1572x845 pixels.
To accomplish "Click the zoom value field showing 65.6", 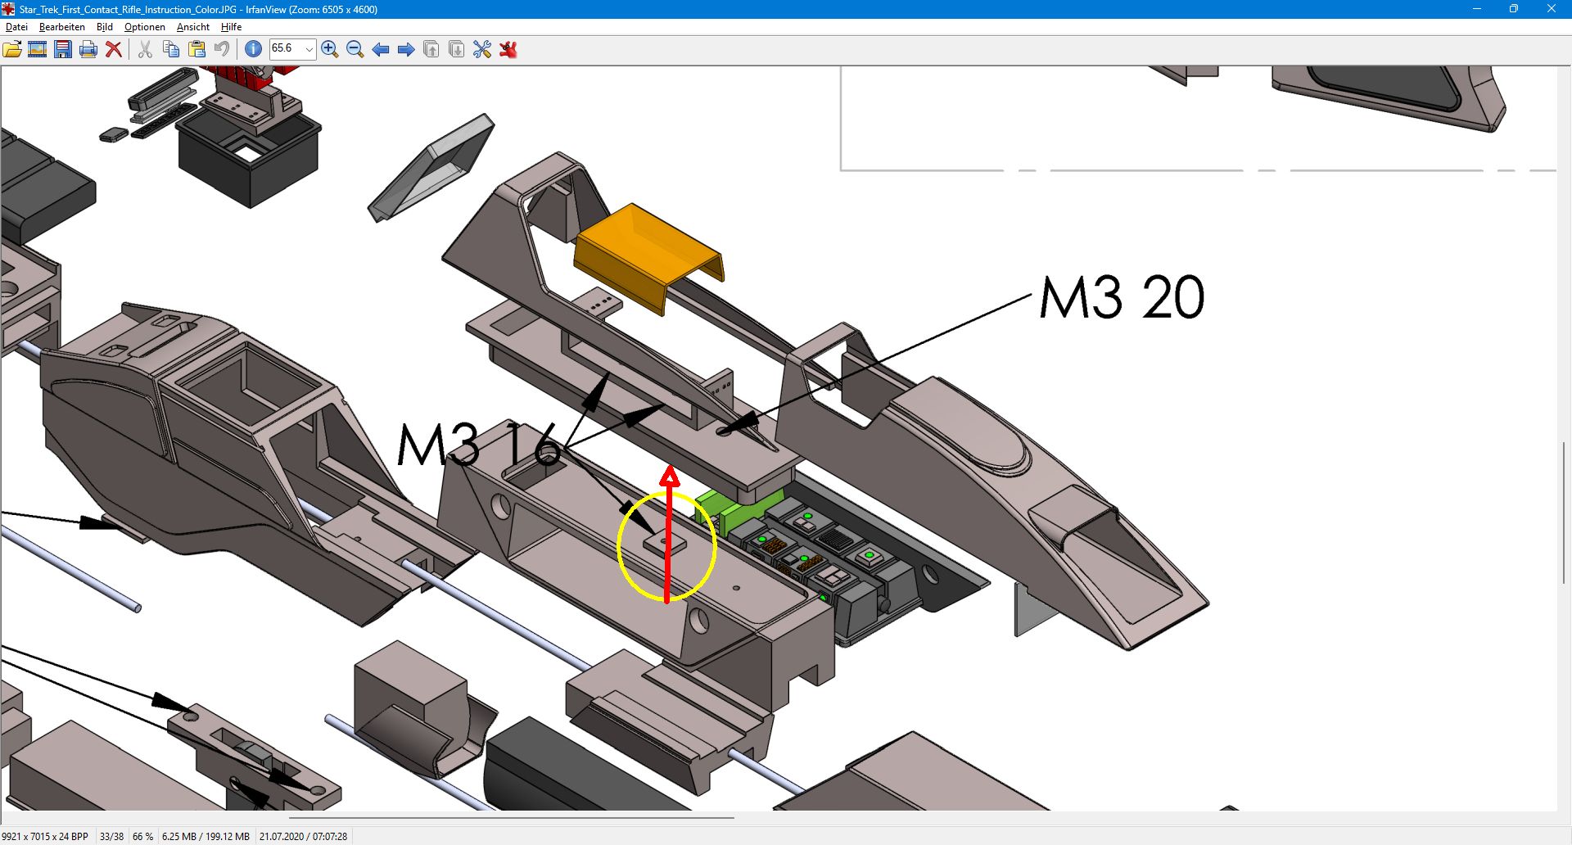I will pyautogui.click(x=286, y=49).
